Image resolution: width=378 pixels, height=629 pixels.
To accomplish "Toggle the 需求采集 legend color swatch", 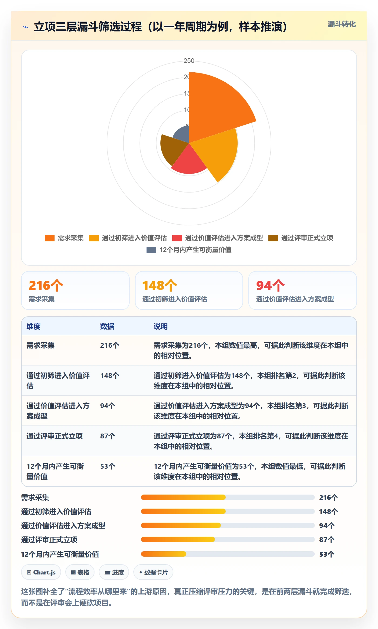I will (50, 238).
